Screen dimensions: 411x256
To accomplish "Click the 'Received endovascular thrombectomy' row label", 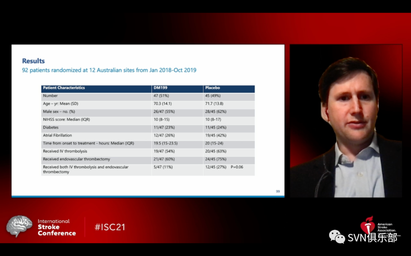I will tap(76, 159).
